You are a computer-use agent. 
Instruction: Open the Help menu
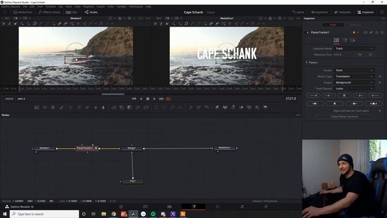coord(148,7)
